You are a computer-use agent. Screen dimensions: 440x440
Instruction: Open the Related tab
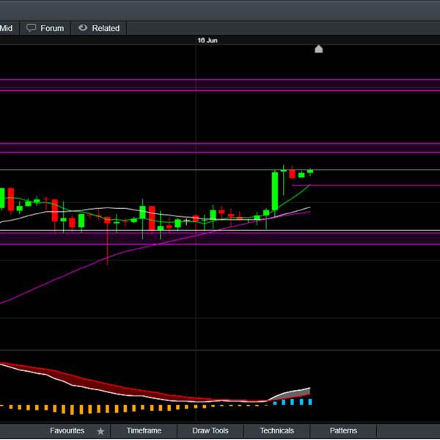(x=99, y=29)
